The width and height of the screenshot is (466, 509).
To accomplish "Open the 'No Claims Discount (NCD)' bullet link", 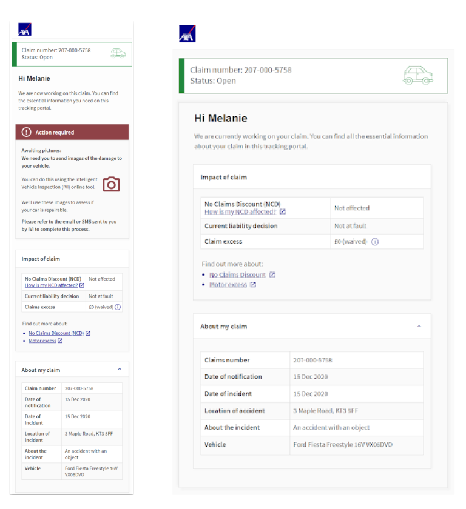I will [56, 333].
